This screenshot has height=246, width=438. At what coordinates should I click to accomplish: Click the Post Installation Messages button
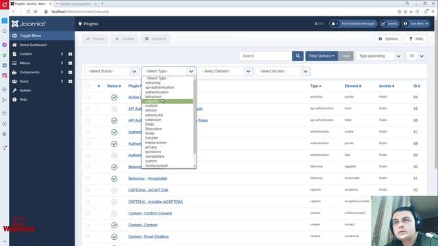(353, 24)
